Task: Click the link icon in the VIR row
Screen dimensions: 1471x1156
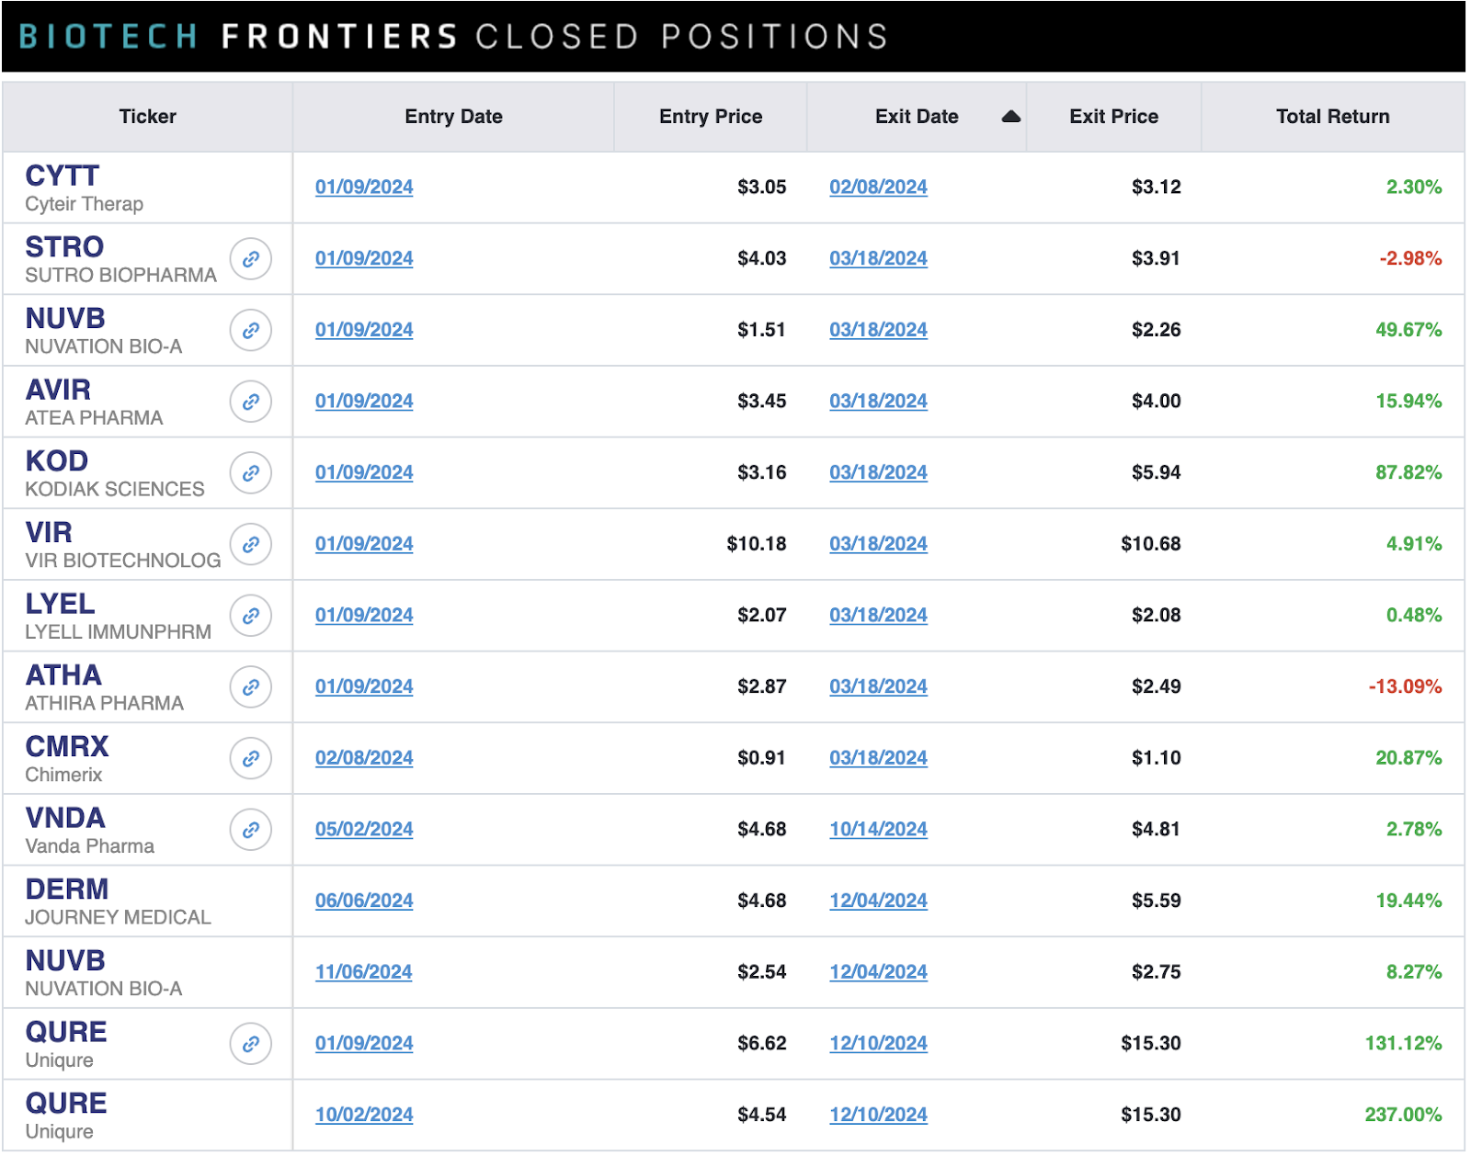Action: click(x=251, y=545)
